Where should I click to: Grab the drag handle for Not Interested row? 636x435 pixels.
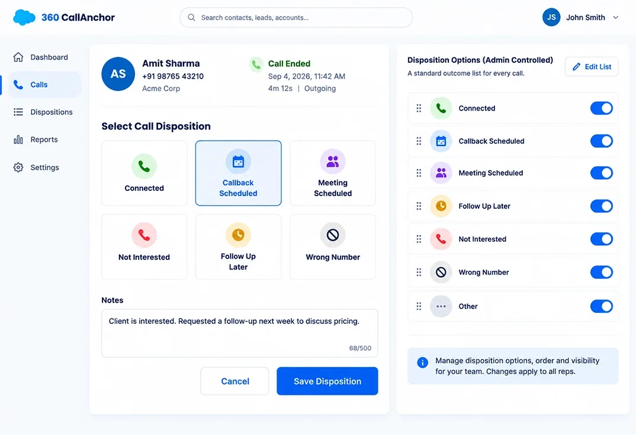(x=419, y=239)
